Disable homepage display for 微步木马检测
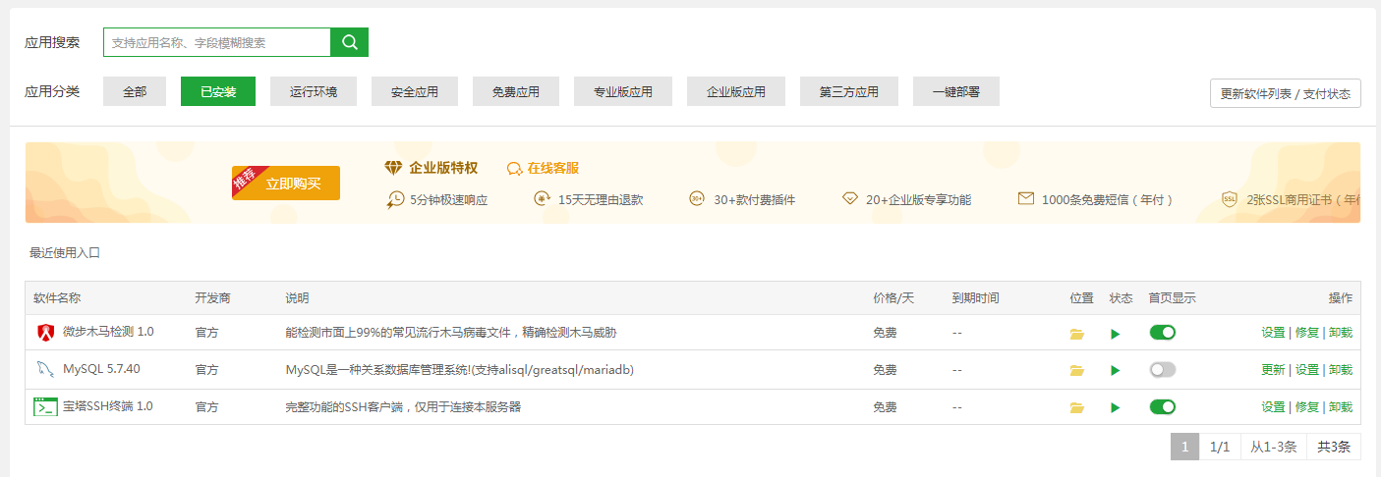The height and width of the screenshot is (477, 1381). pyautogui.click(x=1163, y=333)
